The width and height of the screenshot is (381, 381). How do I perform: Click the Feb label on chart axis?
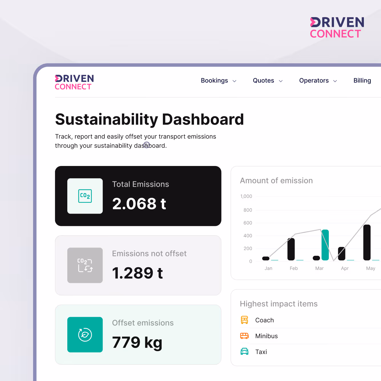coord(294,268)
